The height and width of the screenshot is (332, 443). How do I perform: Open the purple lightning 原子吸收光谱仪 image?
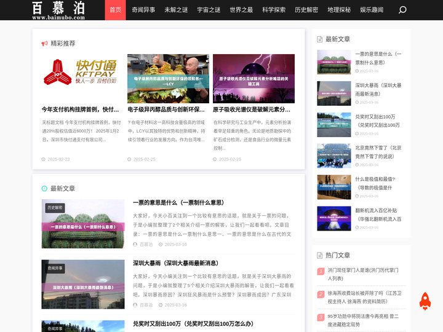[253, 79]
